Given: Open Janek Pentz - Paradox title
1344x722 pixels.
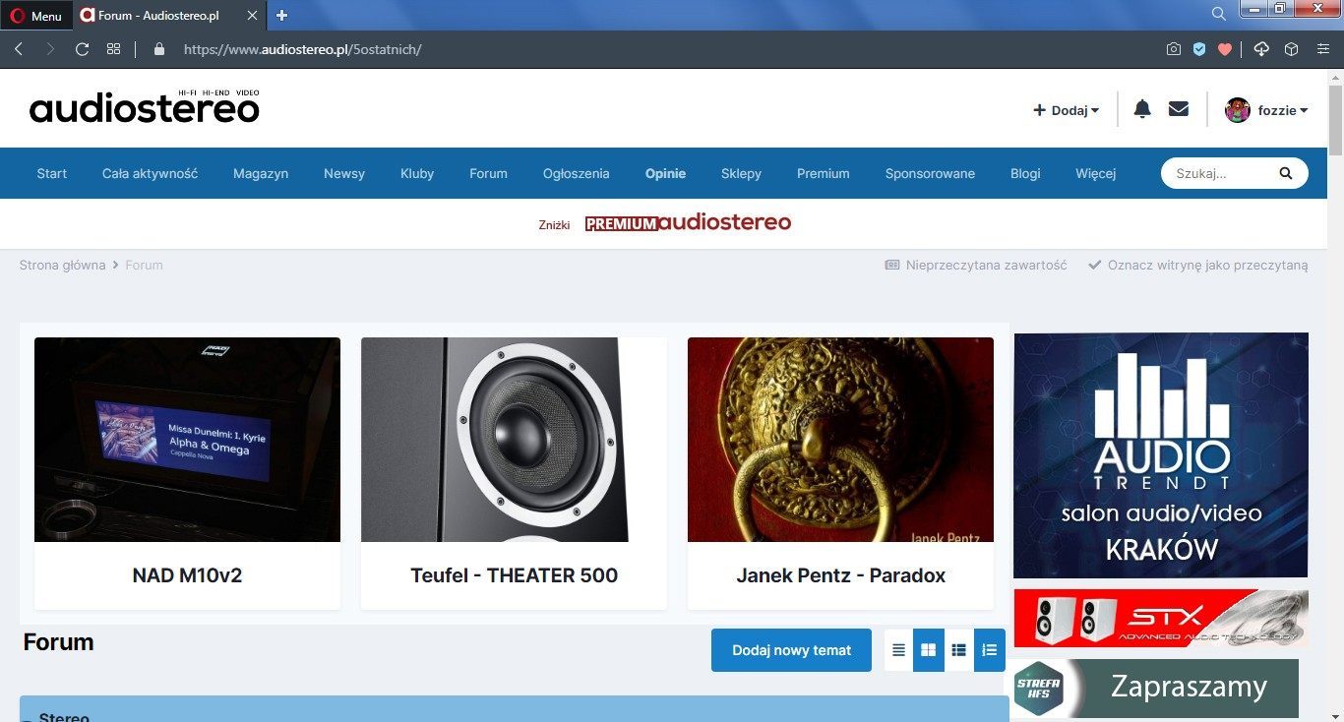Looking at the screenshot, I should coord(840,575).
